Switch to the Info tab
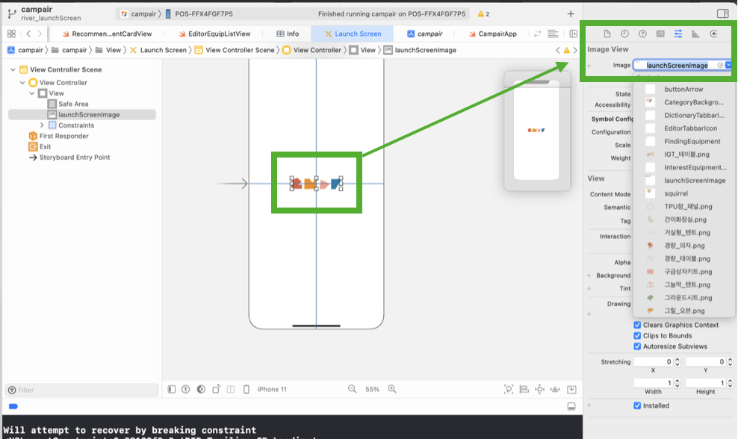This screenshot has width=738, height=439. (x=288, y=34)
